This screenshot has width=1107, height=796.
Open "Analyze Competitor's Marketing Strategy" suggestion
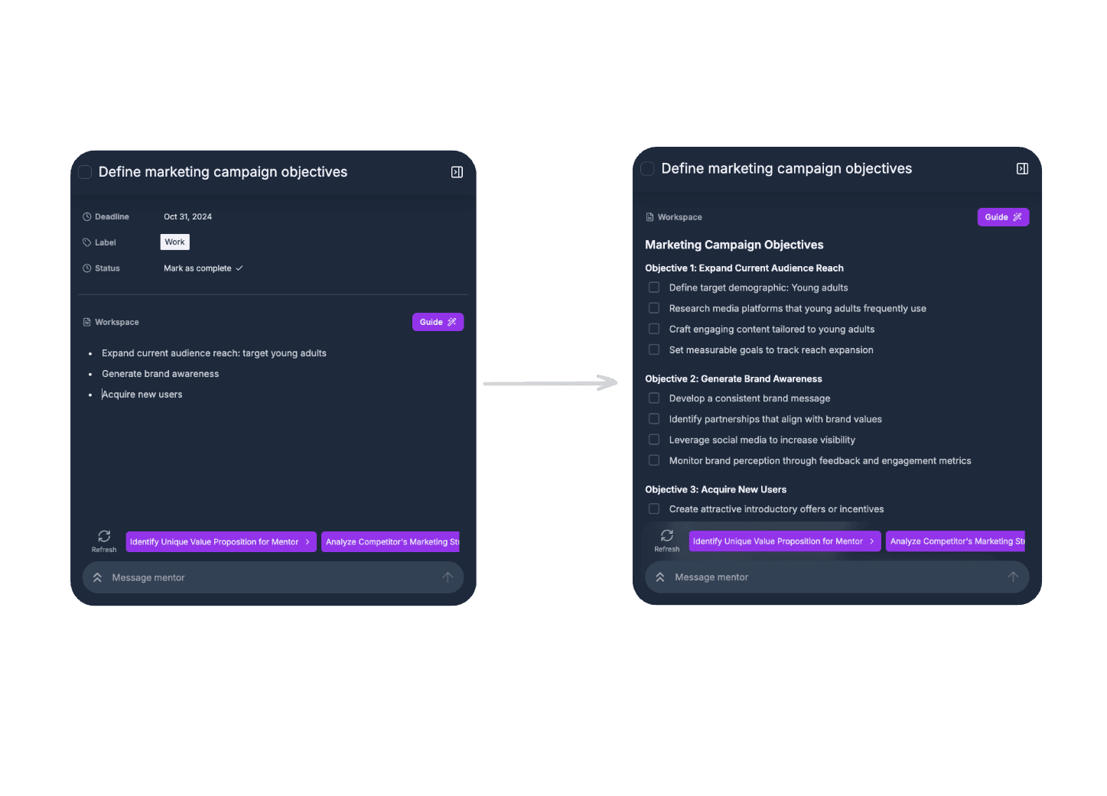[x=390, y=541]
